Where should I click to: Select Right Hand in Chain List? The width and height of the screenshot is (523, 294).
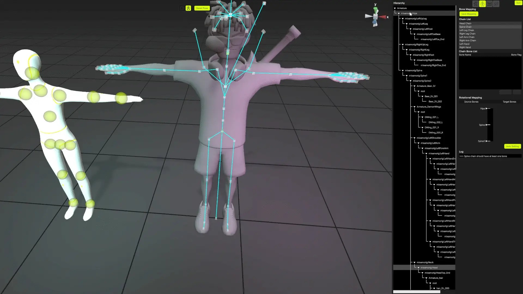(x=465, y=47)
